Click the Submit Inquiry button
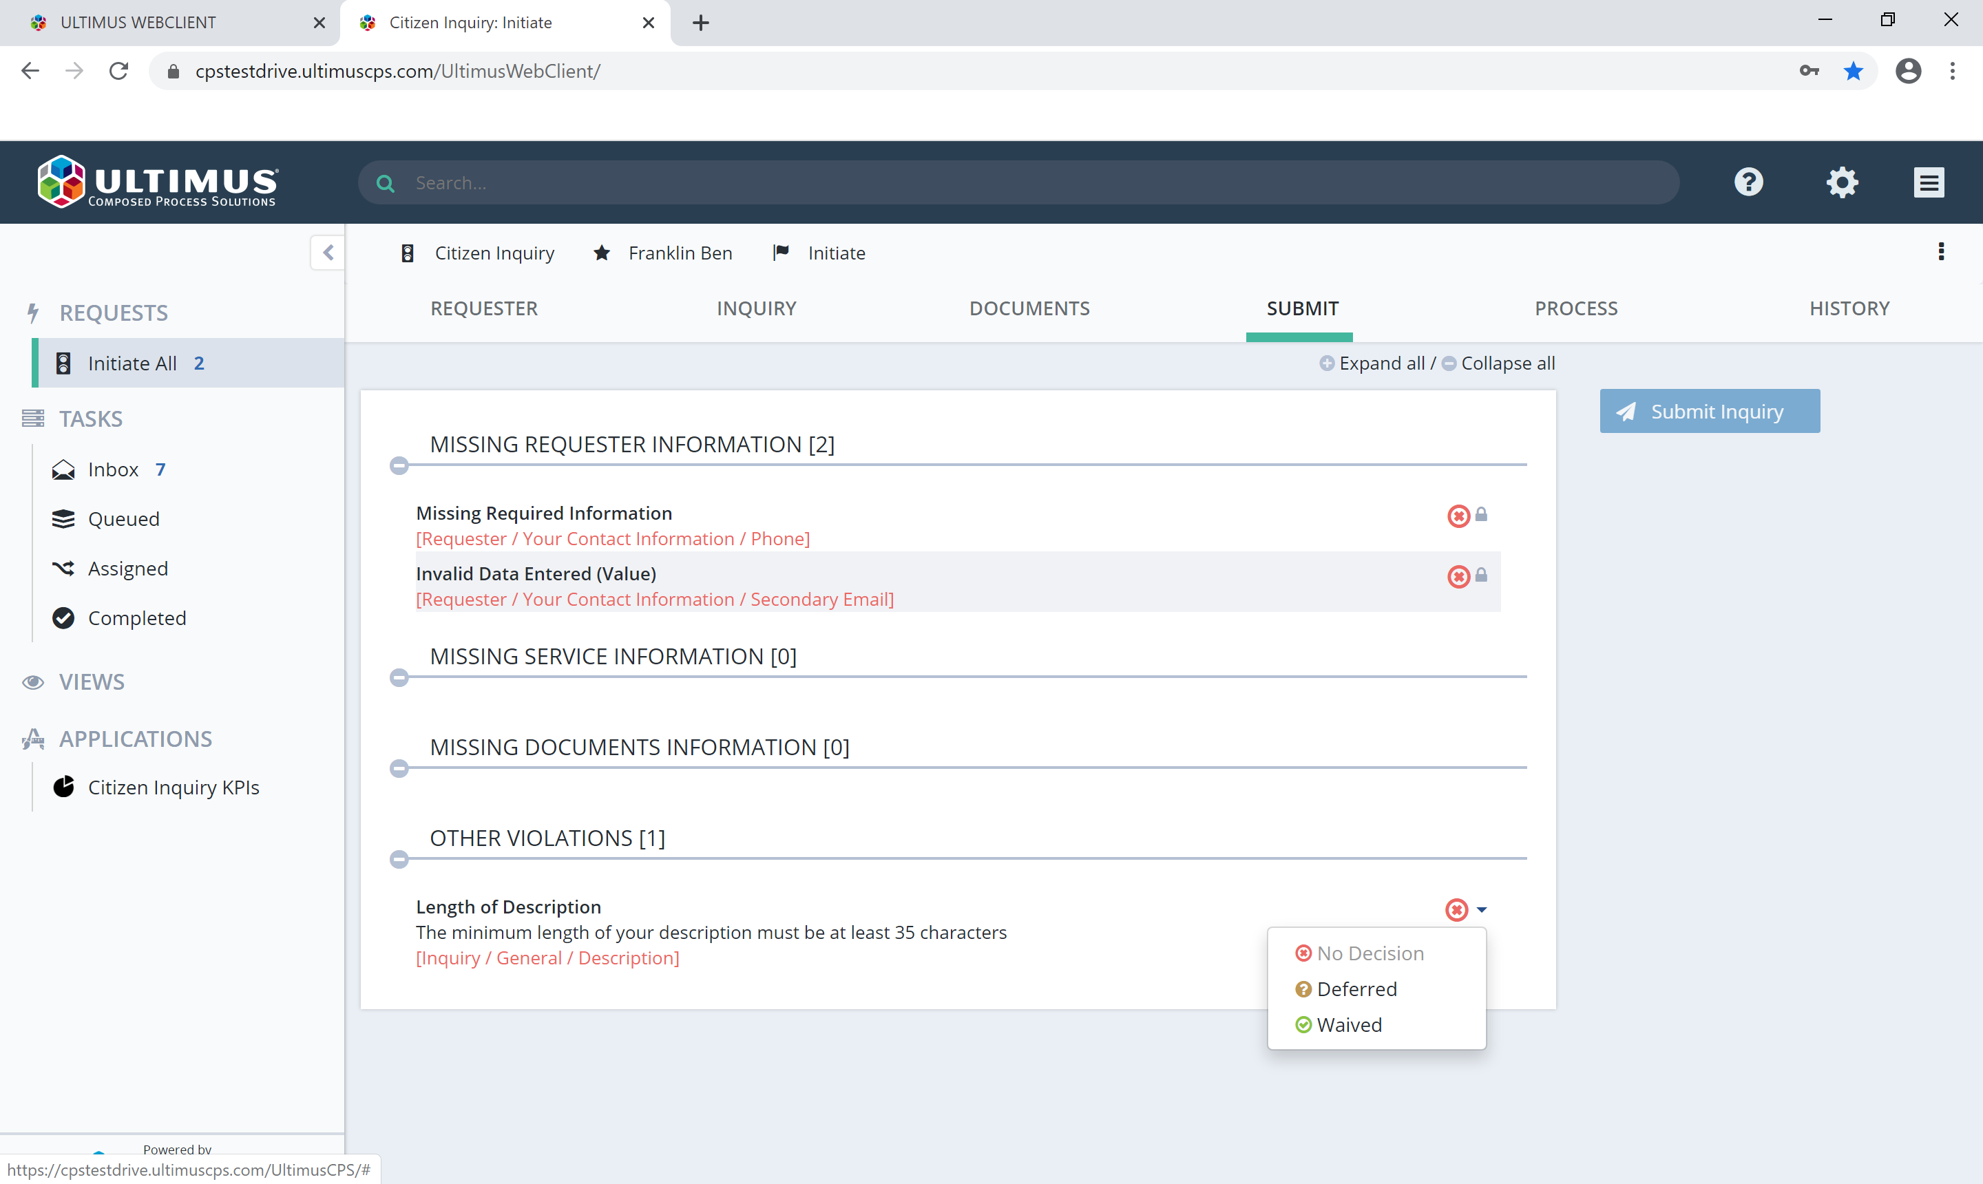This screenshot has height=1184, width=1983. pyautogui.click(x=1709, y=411)
